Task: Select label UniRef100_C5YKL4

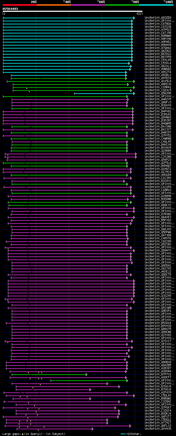Action: coord(158,63)
